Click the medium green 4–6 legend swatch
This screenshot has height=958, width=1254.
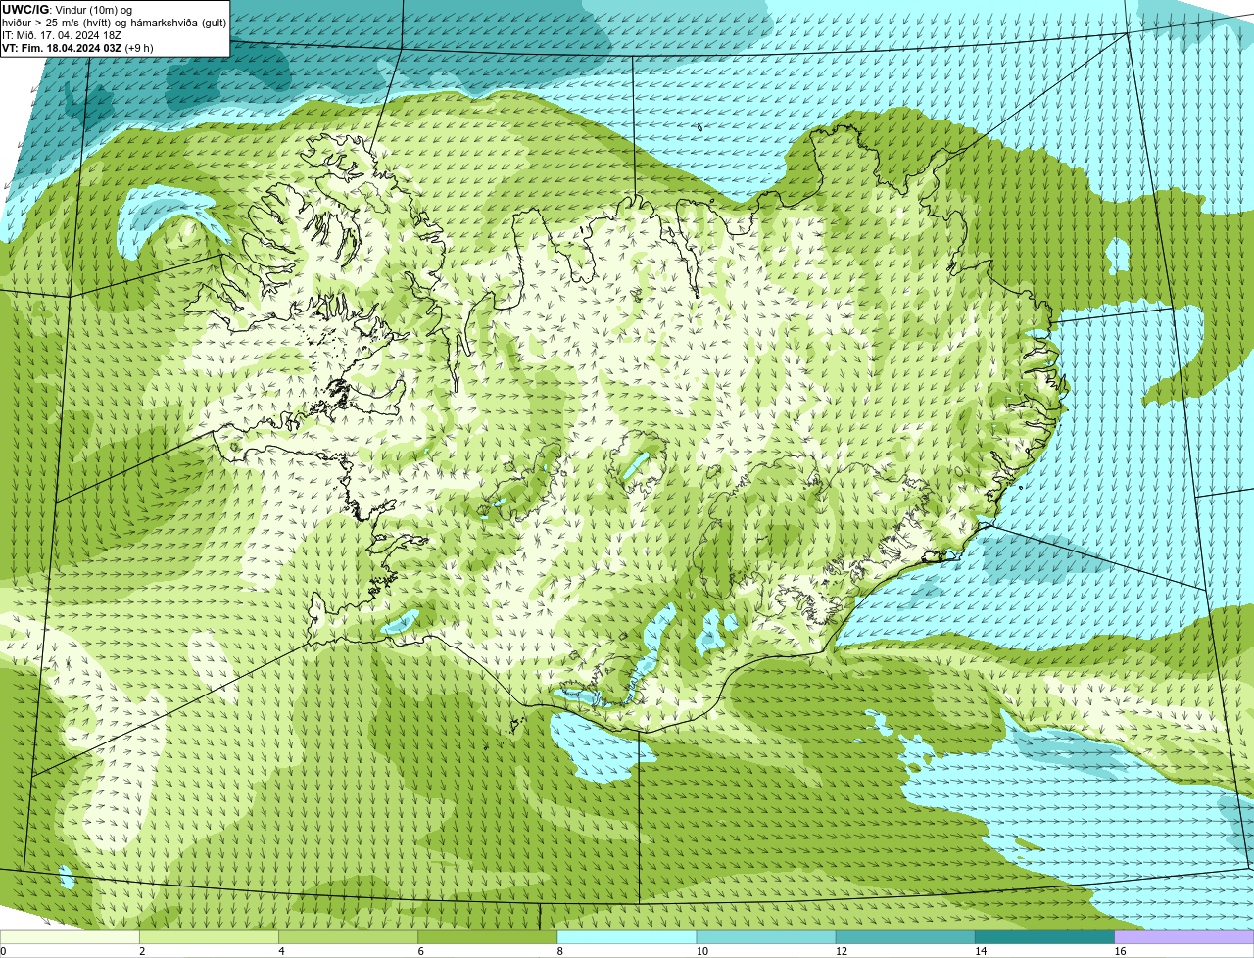348,937
